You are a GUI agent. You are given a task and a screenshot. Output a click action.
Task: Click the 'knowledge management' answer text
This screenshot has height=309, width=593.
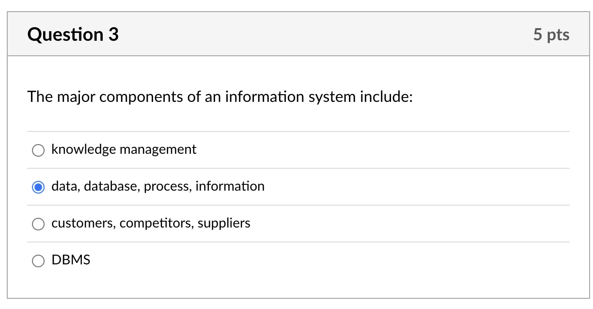coord(124,149)
